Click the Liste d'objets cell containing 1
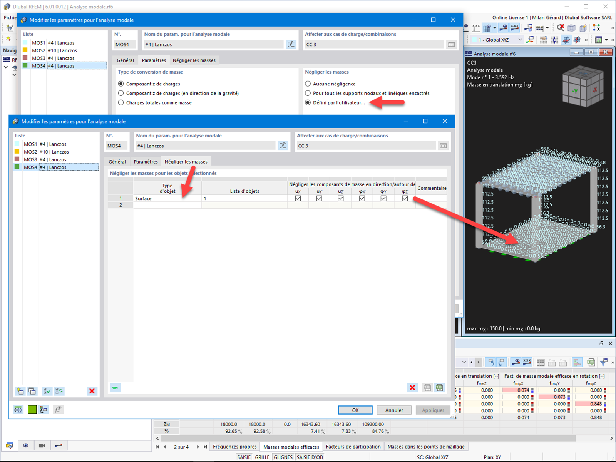The width and height of the screenshot is (616, 462). [244, 198]
